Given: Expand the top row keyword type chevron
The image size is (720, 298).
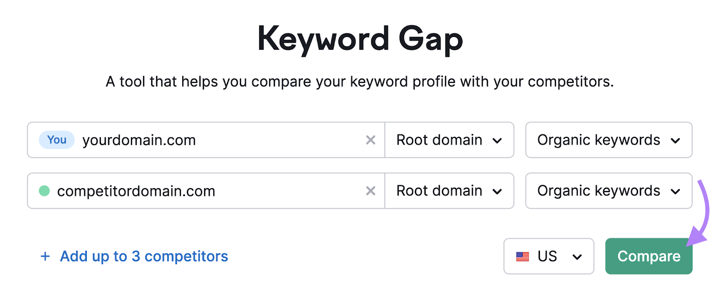Looking at the screenshot, I should 675,140.
